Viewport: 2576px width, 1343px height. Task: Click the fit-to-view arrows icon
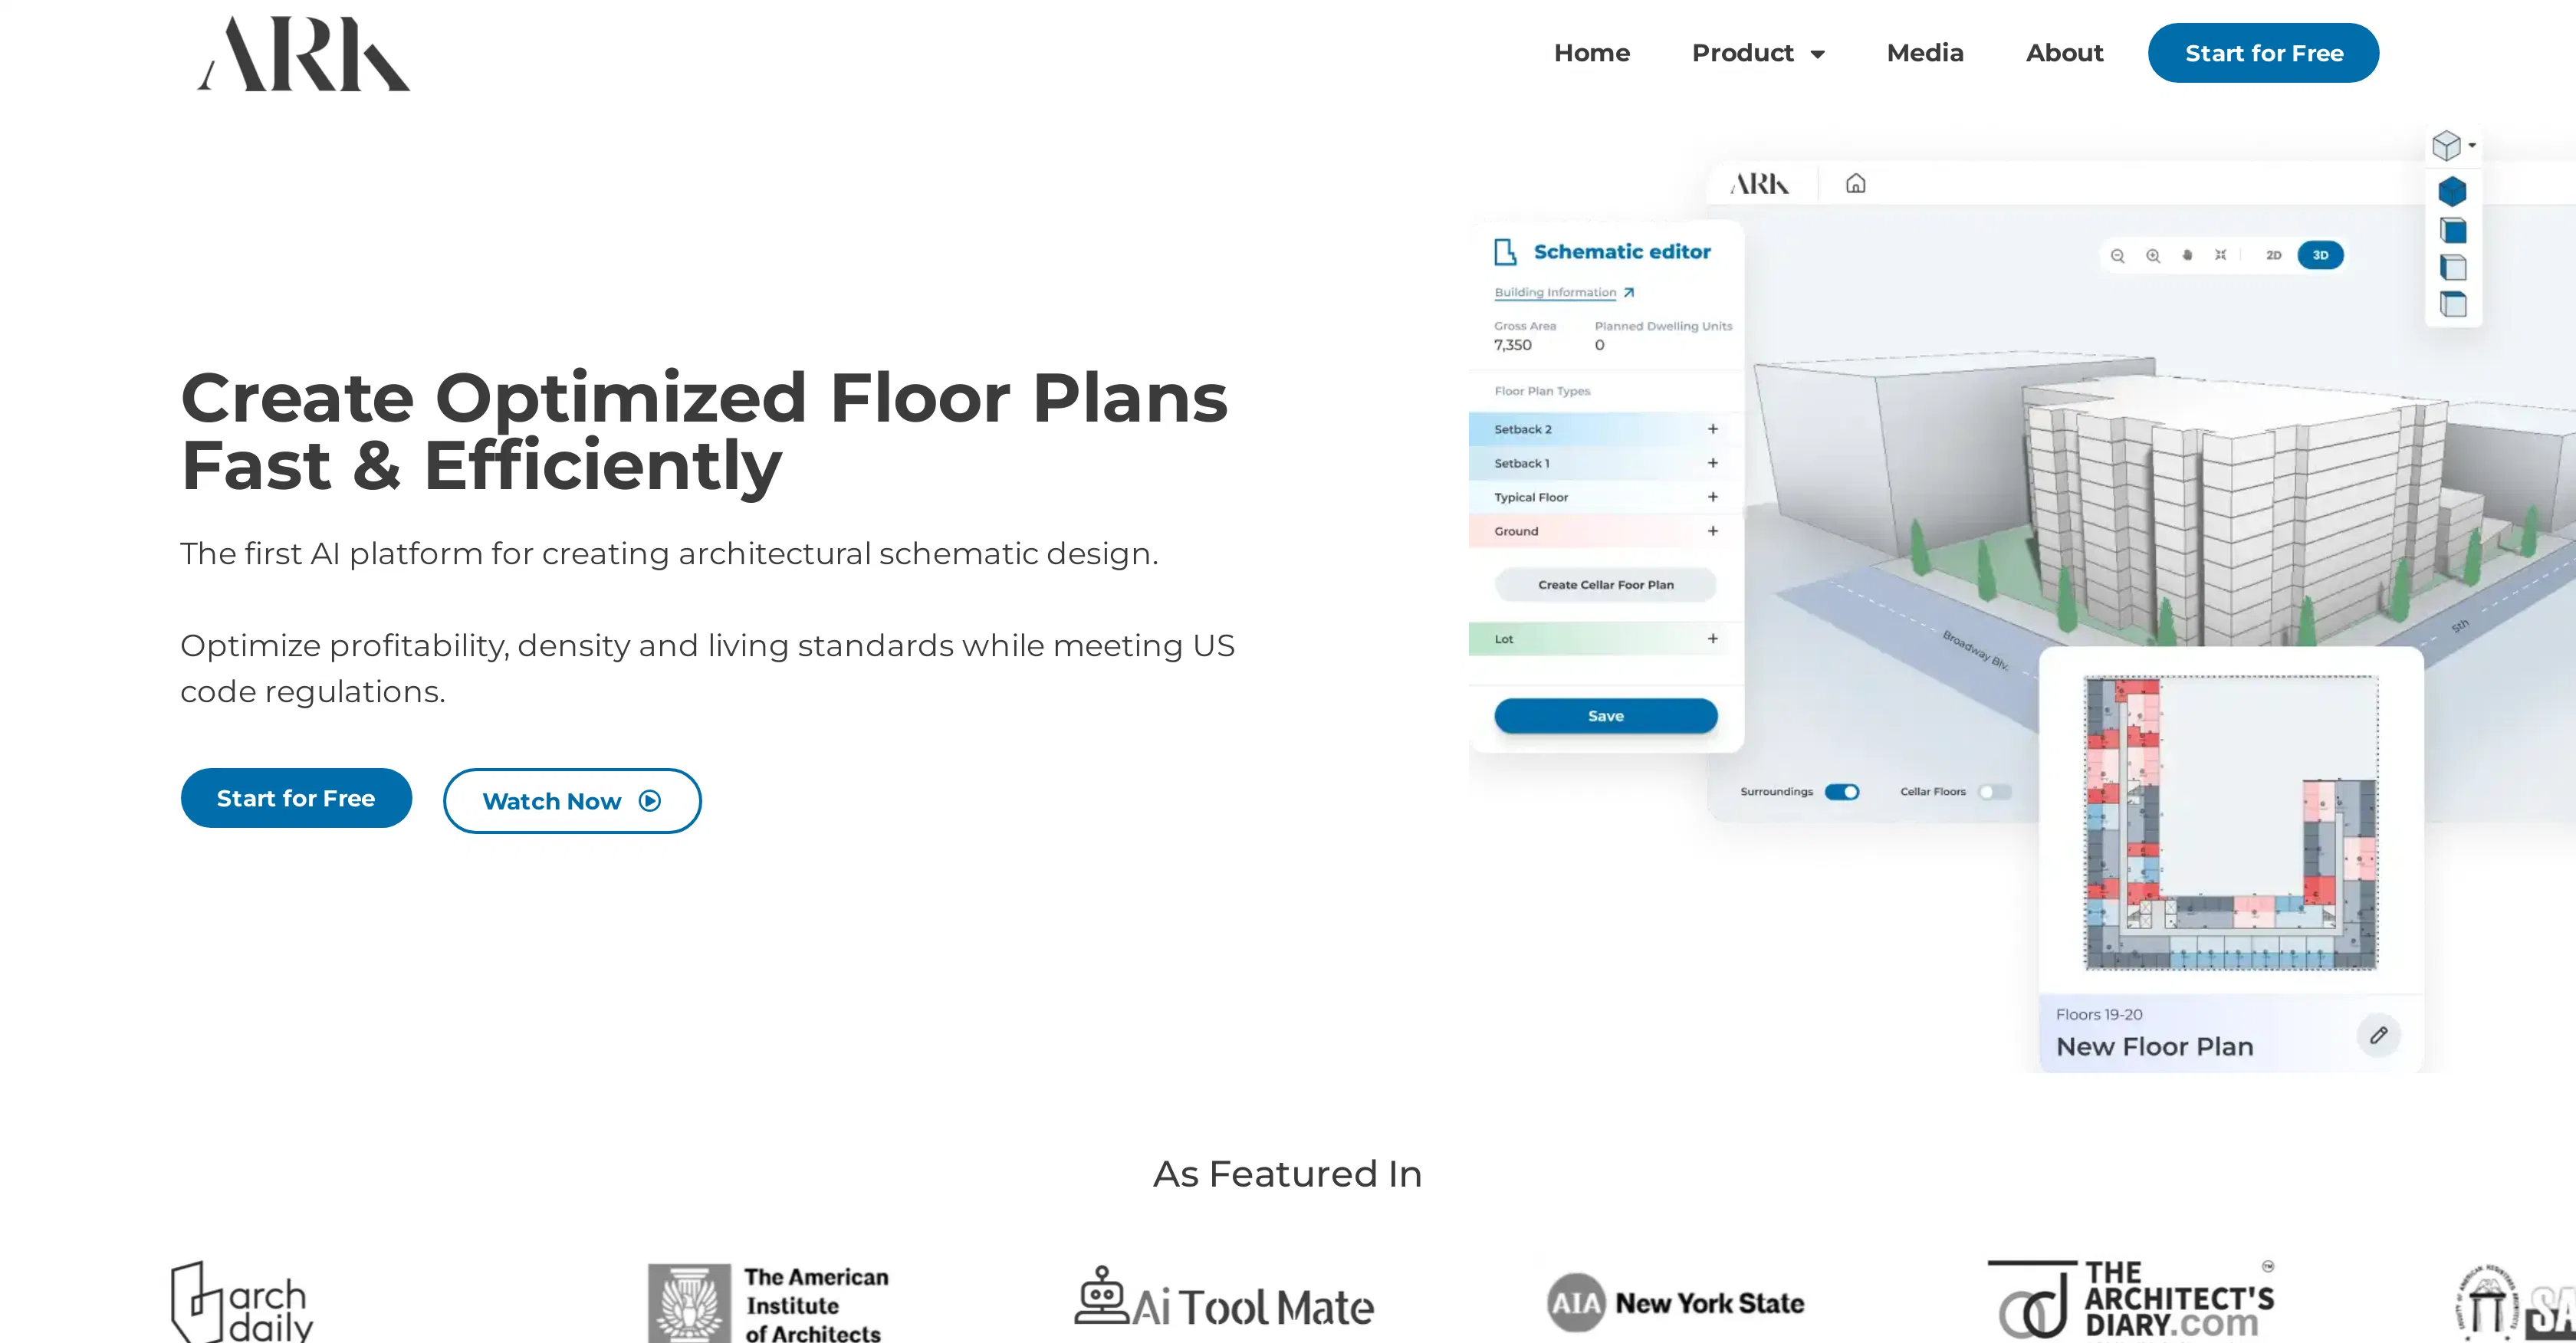point(2221,255)
